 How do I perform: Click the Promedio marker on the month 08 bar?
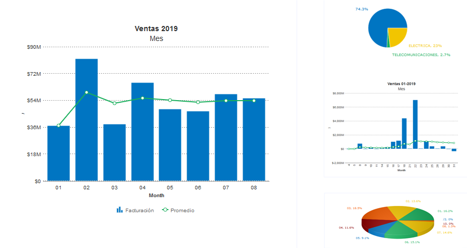(254, 101)
